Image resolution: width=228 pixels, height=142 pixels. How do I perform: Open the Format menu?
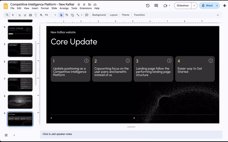45,8
